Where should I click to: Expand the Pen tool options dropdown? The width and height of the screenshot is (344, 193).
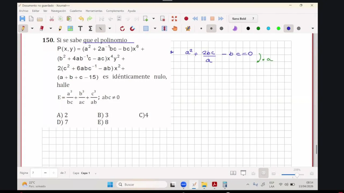coord(32,28)
